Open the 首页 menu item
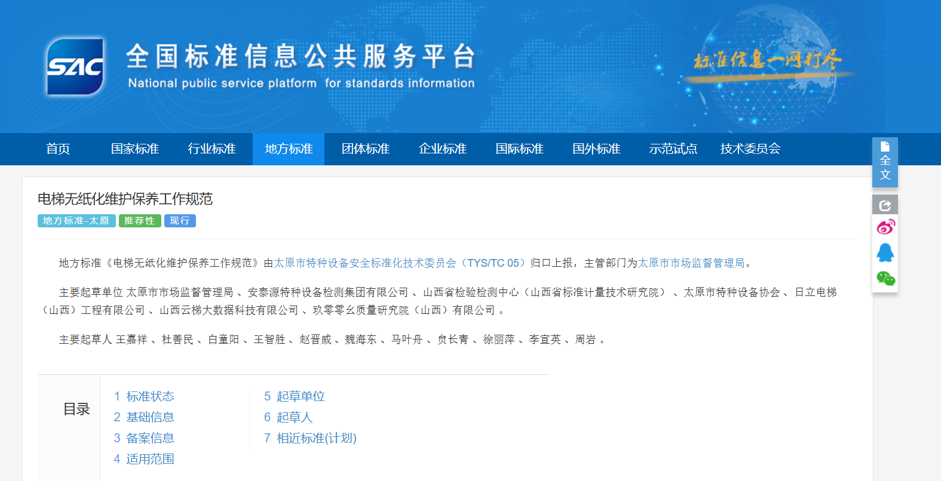 click(x=58, y=149)
